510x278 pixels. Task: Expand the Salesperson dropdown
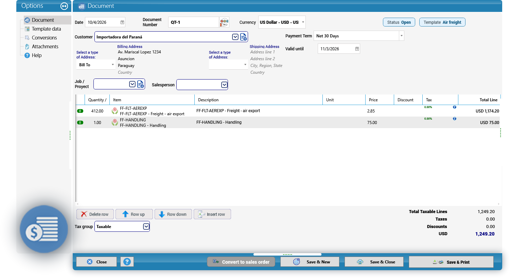pos(224,85)
